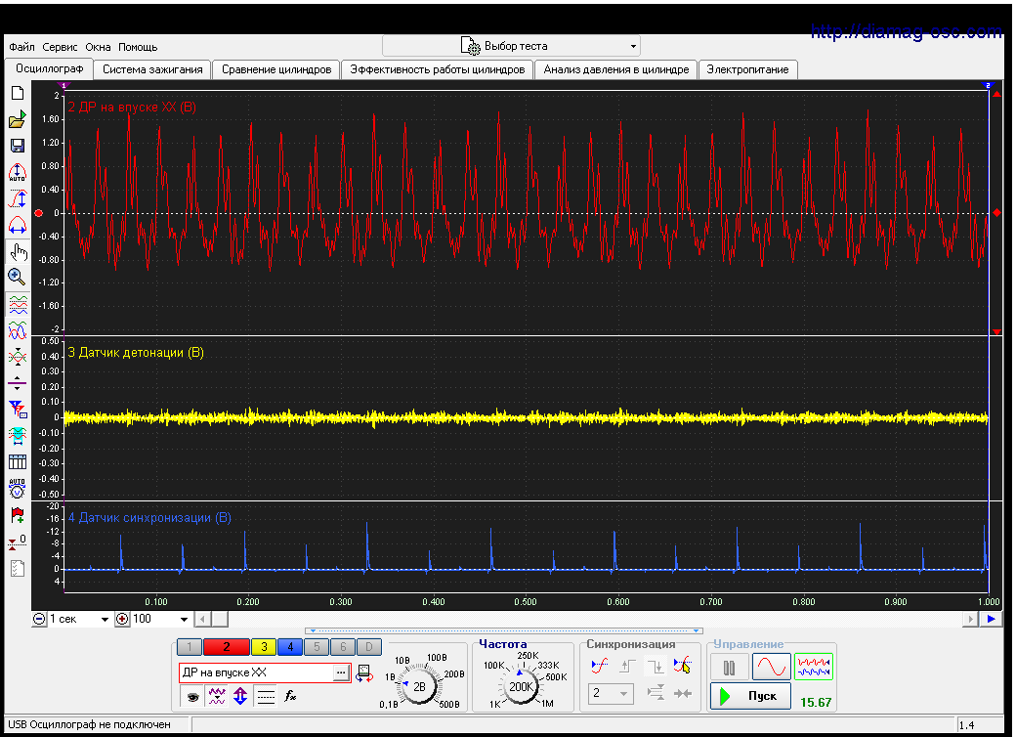This screenshot has height=737, width=1016.
Task: Expand the 1 сек time scale dropdown
Action: point(105,619)
